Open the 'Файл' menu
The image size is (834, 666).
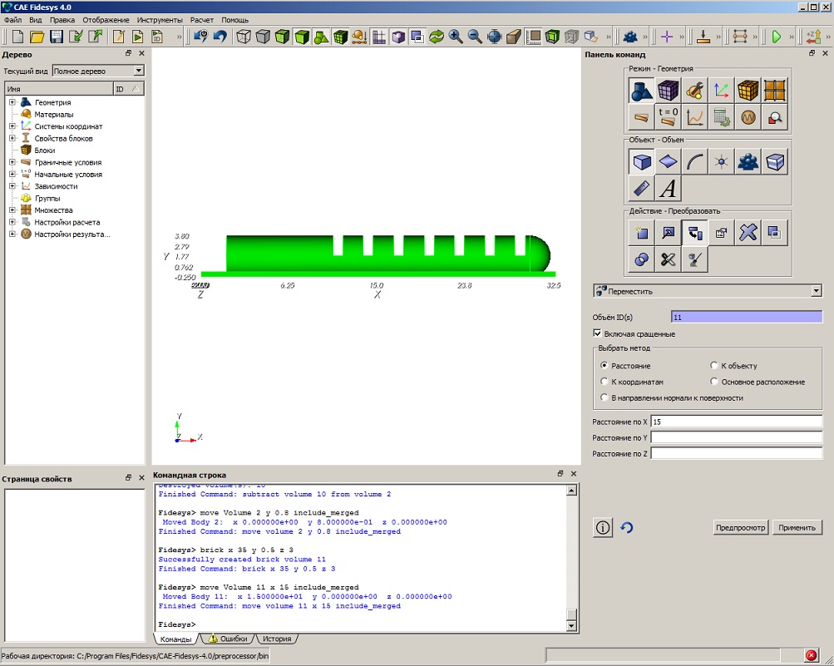pyautogui.click(x=12, y=20)
